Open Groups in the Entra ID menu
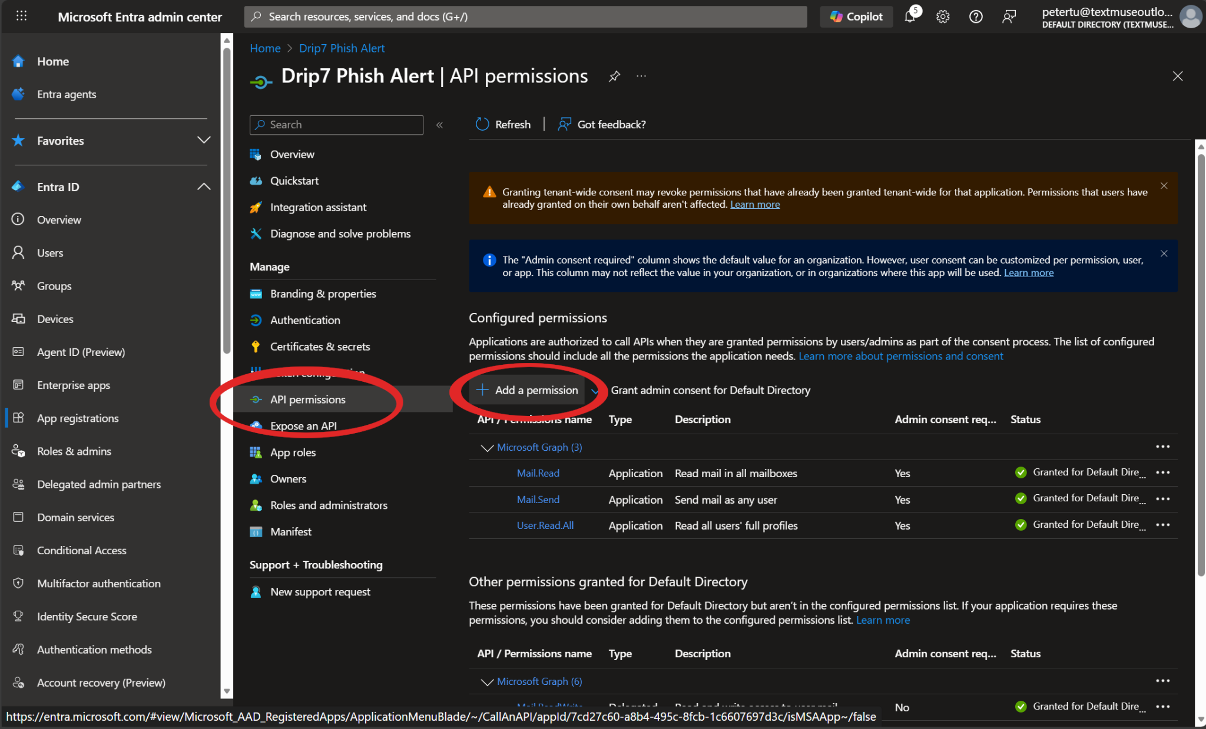The image size is (1206, 729). (54, 286)
